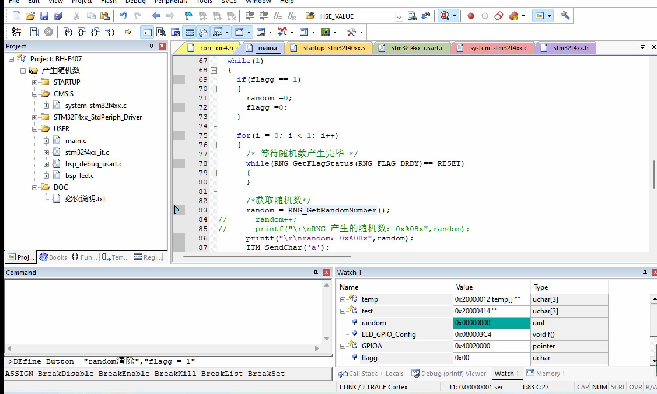Toggle Start/Stop Debug Session button
This screenshot has width=657, height=394.
tap(445, 16)
